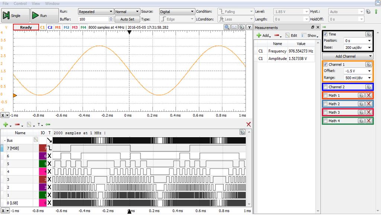381x215 pixels.
Task: Open the Show menu in Measurements panel
Action: (310, 35)
